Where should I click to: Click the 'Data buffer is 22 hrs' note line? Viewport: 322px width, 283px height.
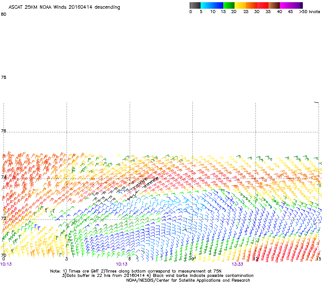coord(158,276)
